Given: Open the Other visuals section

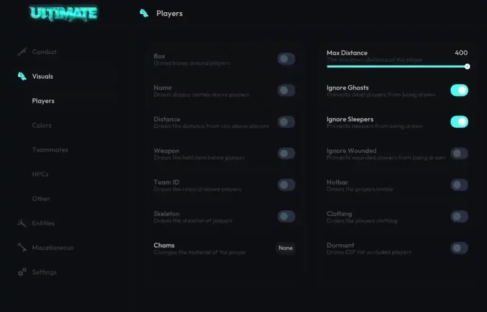Looking at the screenshot, I should (x=41, y=199).
